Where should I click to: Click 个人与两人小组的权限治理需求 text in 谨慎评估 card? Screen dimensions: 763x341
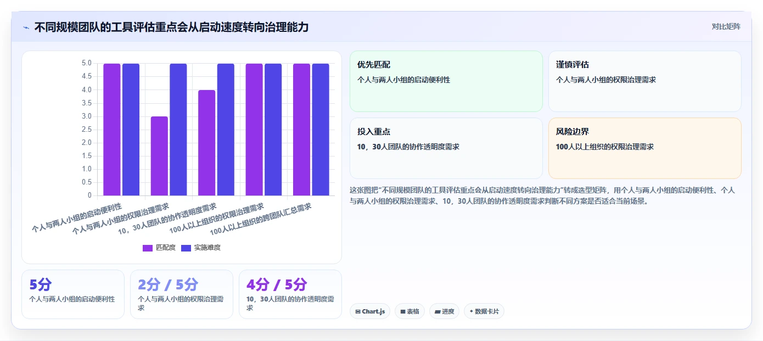pos(606,80)
